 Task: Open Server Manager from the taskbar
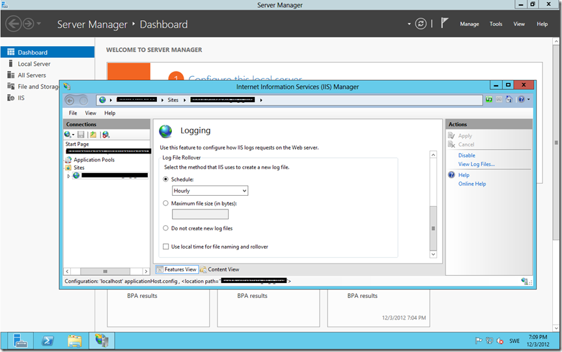(x=20, y=340)
